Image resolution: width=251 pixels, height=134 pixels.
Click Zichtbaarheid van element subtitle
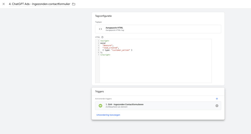(x=117, y=107)
